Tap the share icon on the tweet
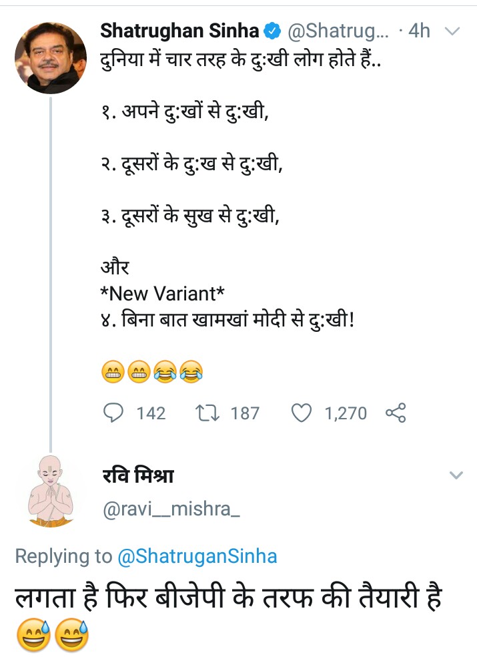This screenshot has width=477, height=663. coord(395,413)
